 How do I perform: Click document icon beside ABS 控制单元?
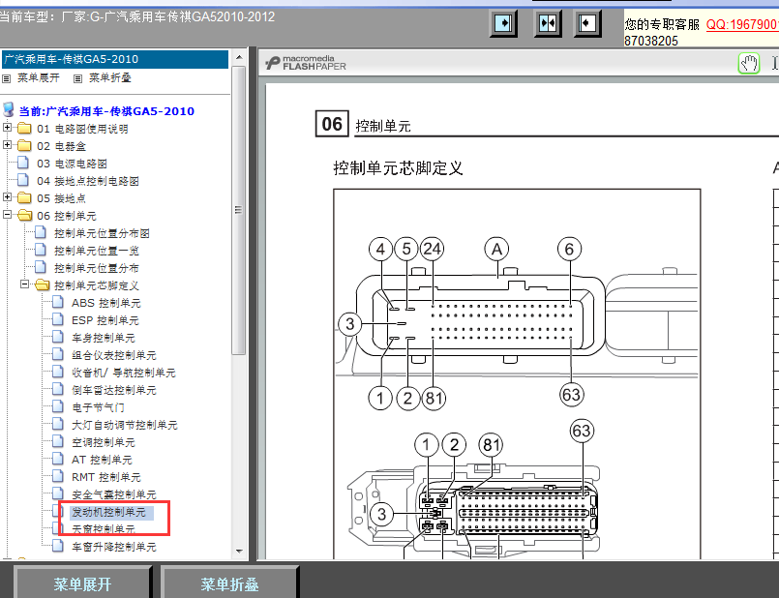tap(58, 302)
